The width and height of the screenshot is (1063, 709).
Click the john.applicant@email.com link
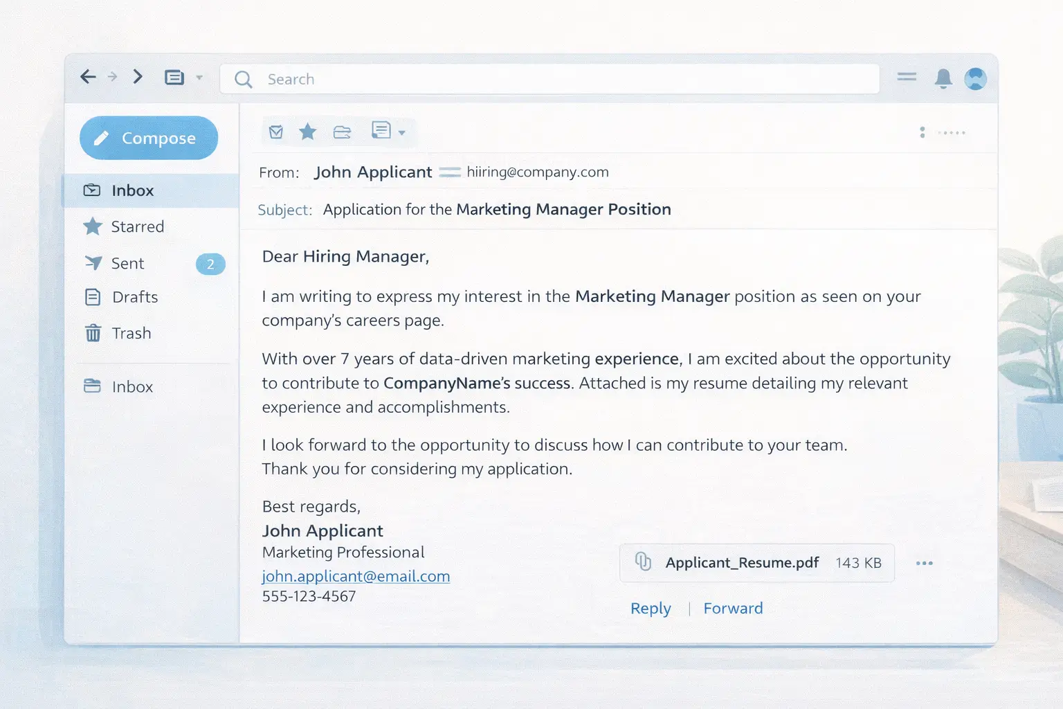click(356, 575)
